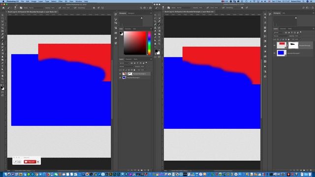This screenshot has height=177, width=315.
Task: Open filter kind dropdown in left Layers panel
Action: tap(125, 63)
